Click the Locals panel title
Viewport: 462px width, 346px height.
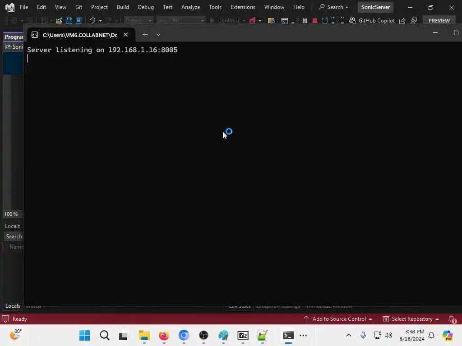(x=12, y=226)
